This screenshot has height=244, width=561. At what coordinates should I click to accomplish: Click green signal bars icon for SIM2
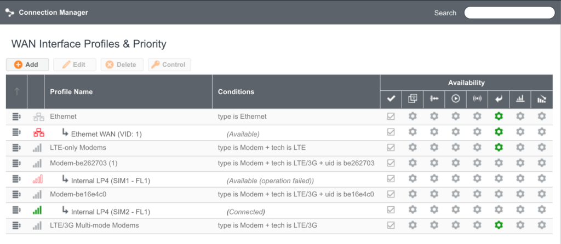click(38, 211)
